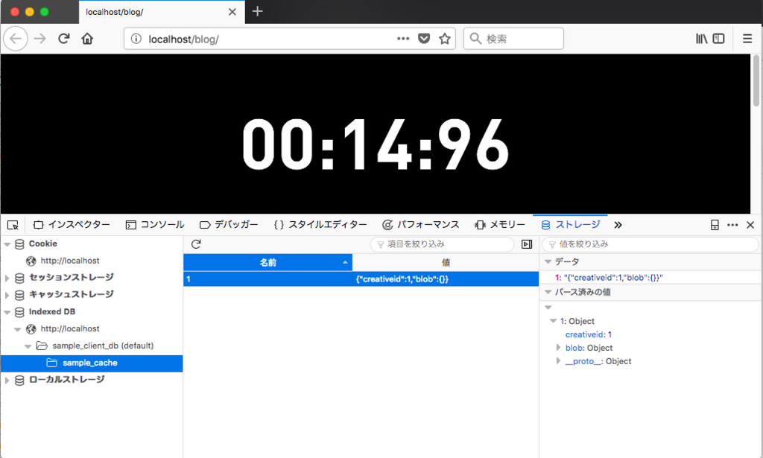The width and height of the screenshot is (763, 458).
Task: Expand the blob: Object entry
Action: tap(559, 347)
